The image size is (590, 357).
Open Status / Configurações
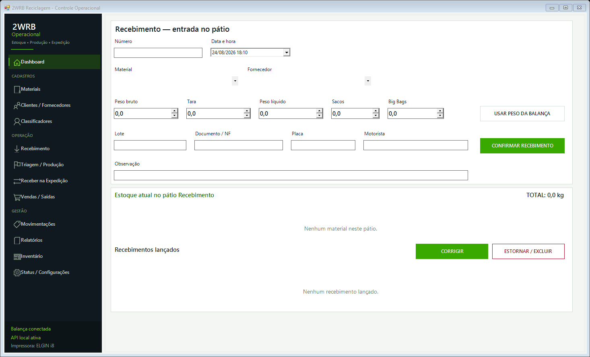(x=54, y=272)
